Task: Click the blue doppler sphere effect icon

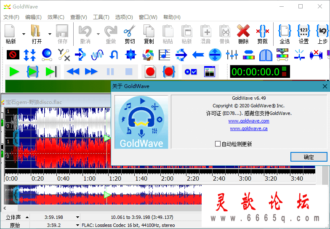Action: click(47, 55)
